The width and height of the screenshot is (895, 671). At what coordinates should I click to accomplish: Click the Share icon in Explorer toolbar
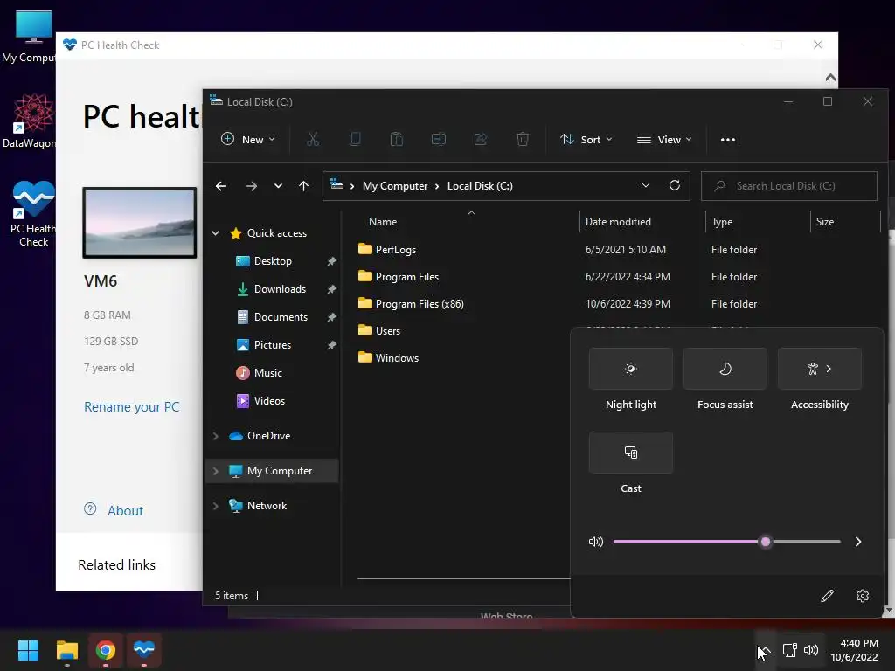point(481,139)
